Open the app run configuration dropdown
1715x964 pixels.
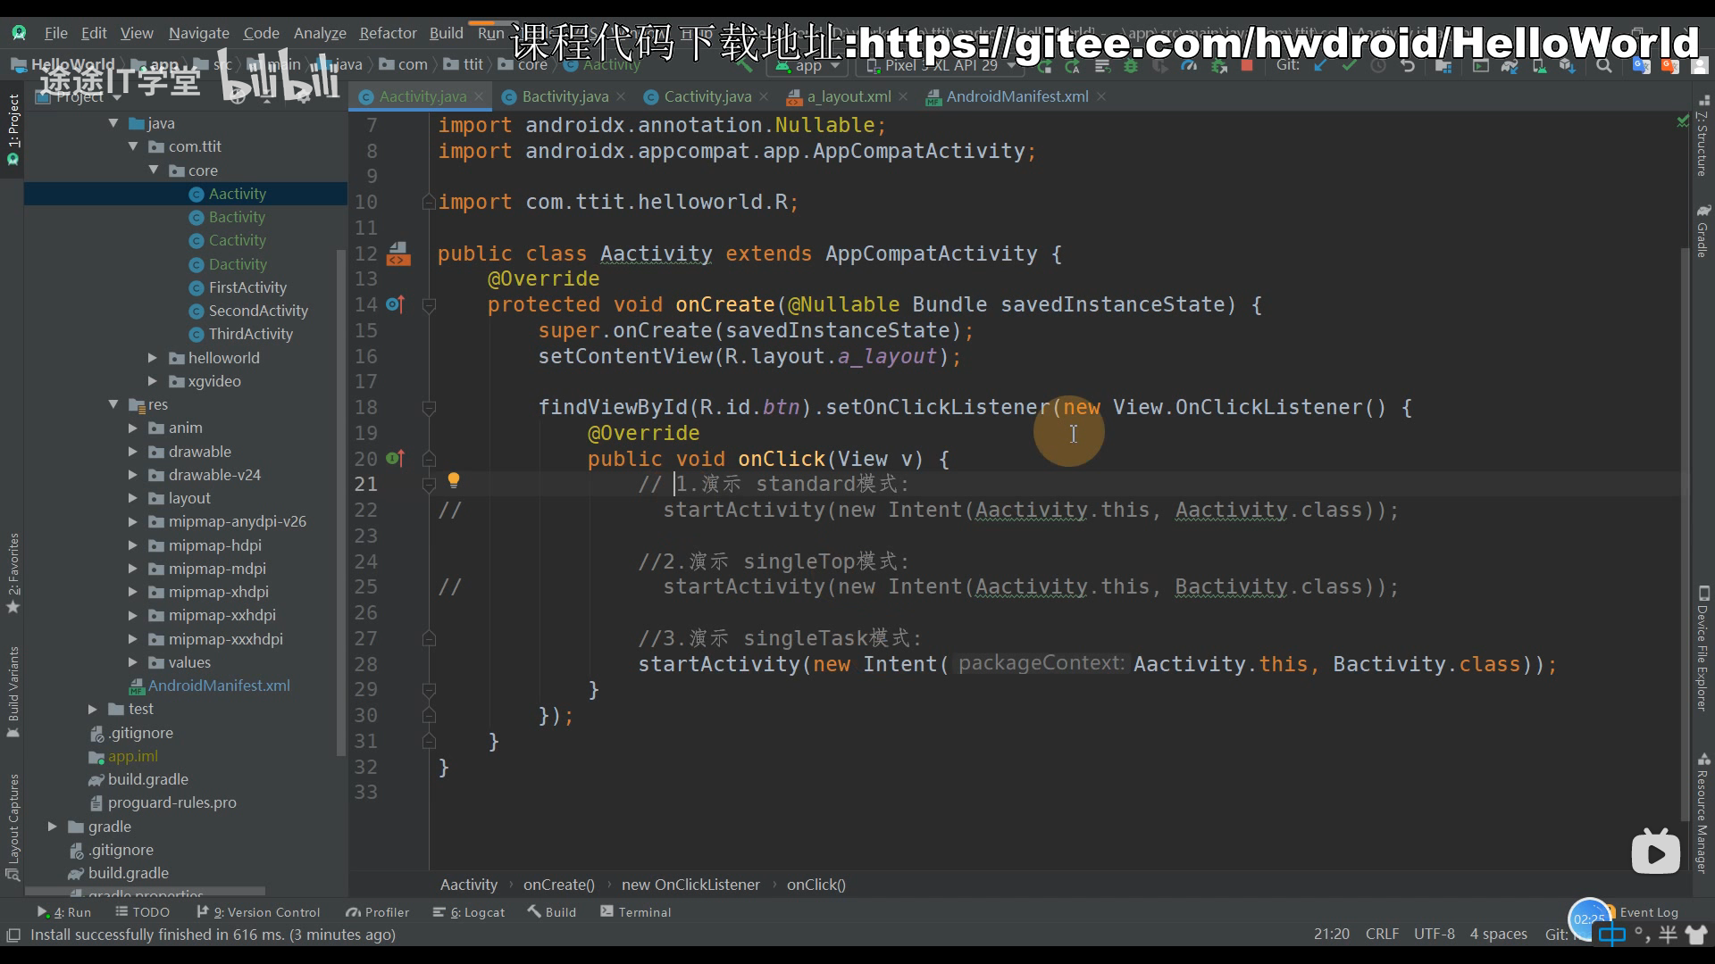(x=807, y=65)
